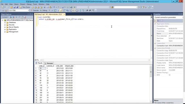Click the Paste clipboard icon
The image size is (185, 104).
tap(50, 7)
